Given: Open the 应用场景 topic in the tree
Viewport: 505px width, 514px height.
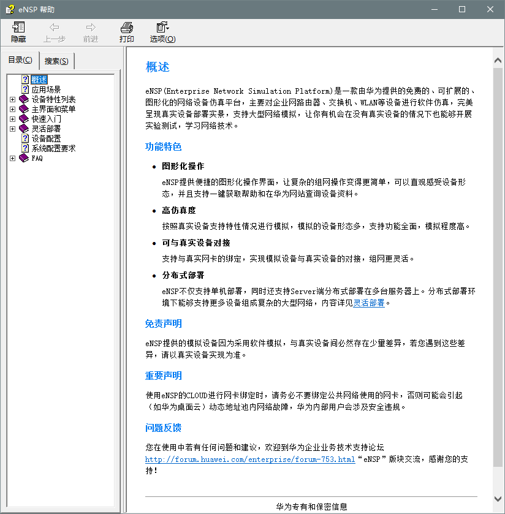Looking at the screenshot, I should coord(46,89).
